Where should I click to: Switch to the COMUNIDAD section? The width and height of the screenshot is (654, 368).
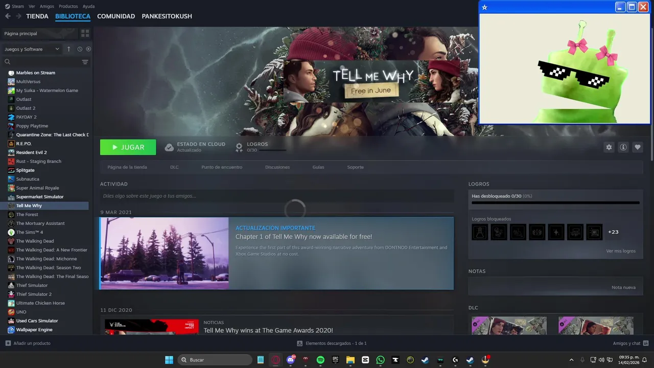tap(116, 16)
